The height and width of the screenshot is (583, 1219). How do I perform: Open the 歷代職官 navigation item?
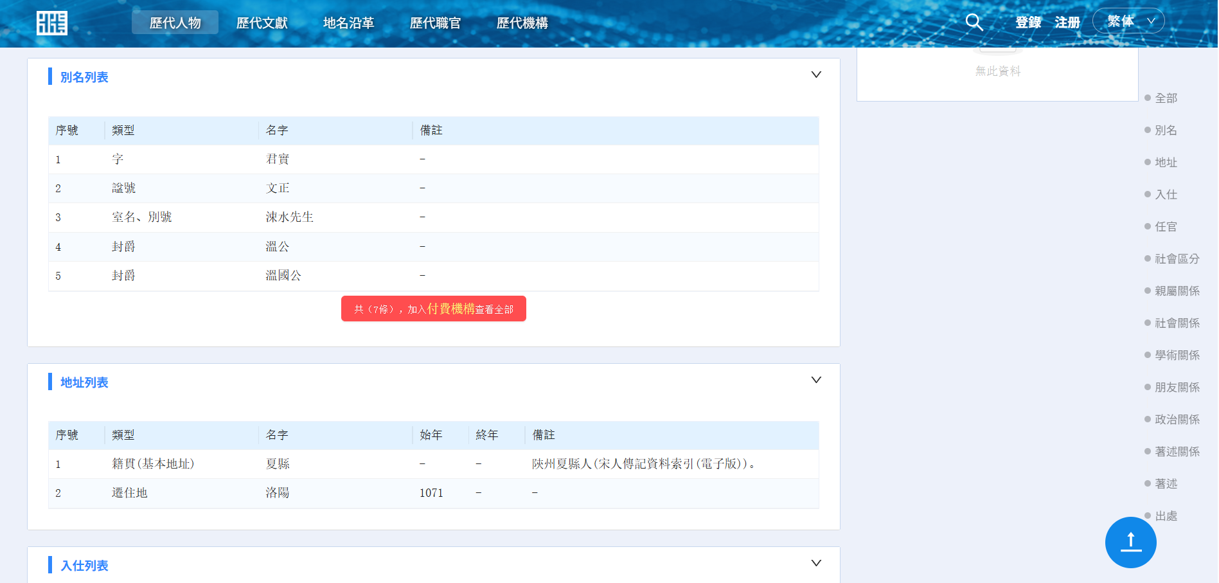(x=435, y=23)
